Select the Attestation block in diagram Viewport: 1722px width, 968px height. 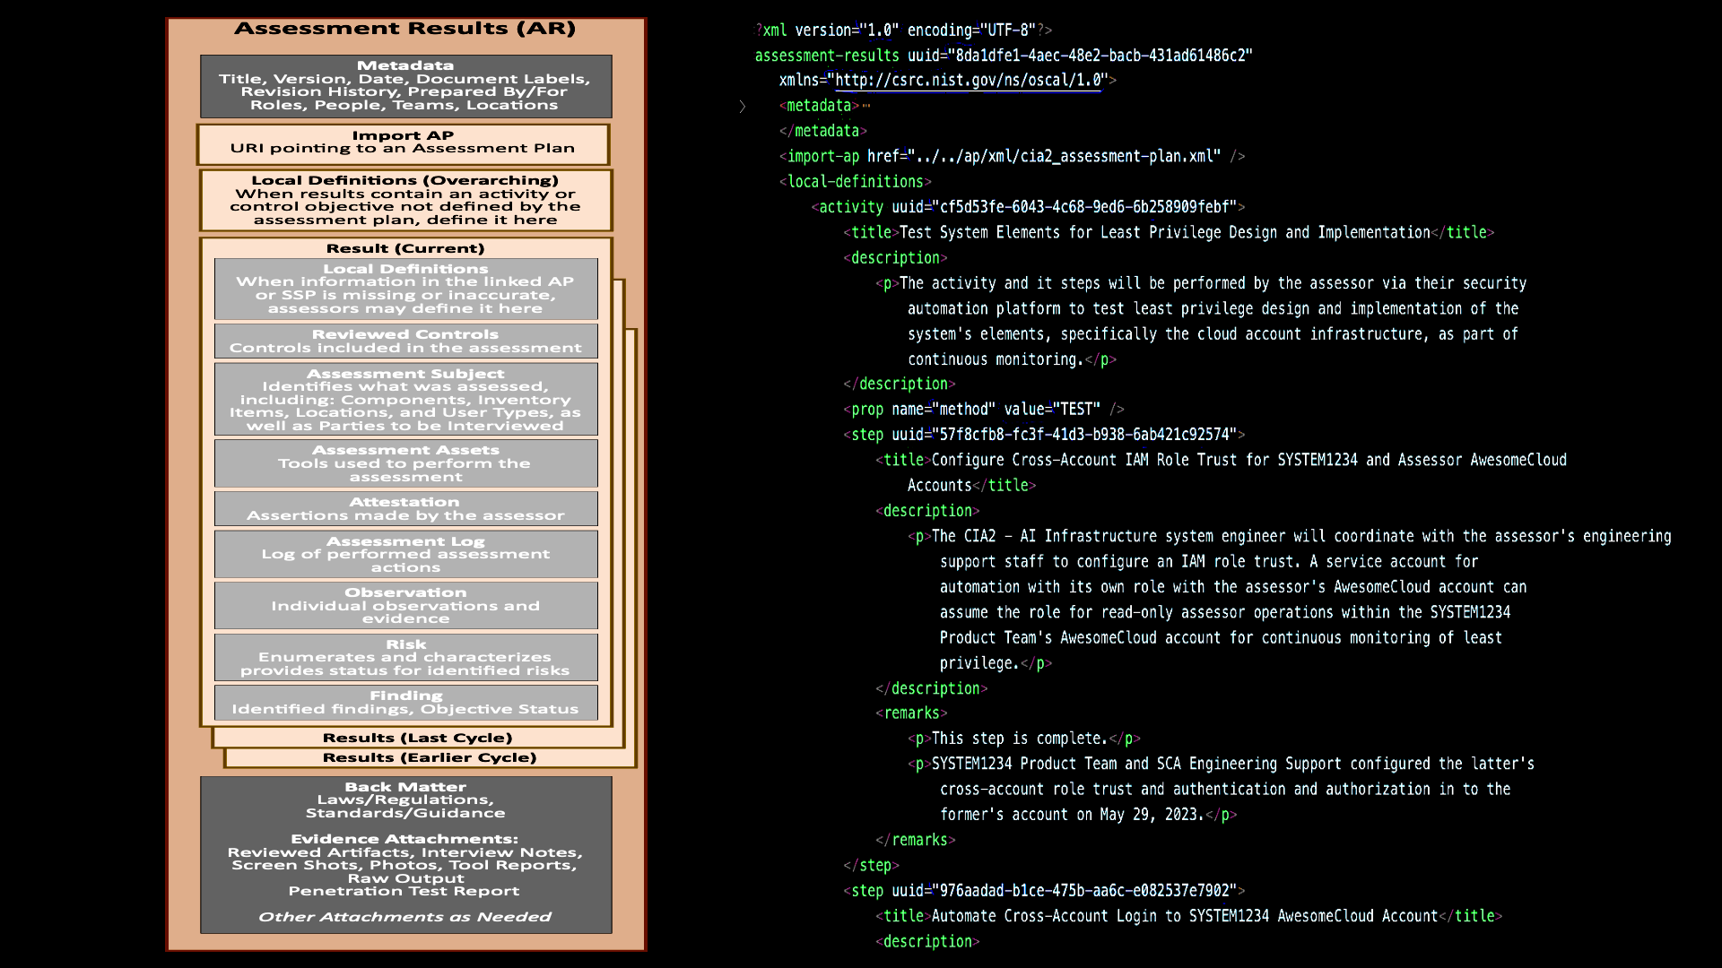(405, 509)
